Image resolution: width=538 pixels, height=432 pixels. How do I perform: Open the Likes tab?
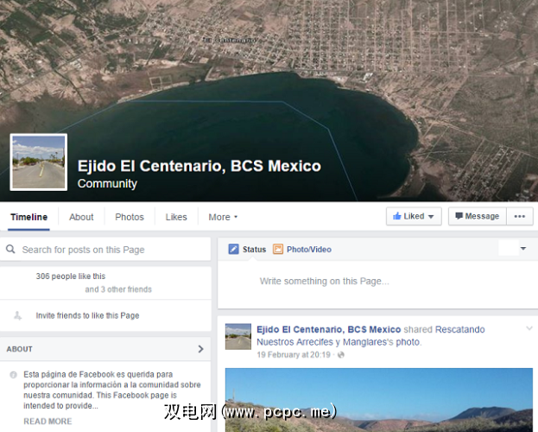[x=176, y=217]
